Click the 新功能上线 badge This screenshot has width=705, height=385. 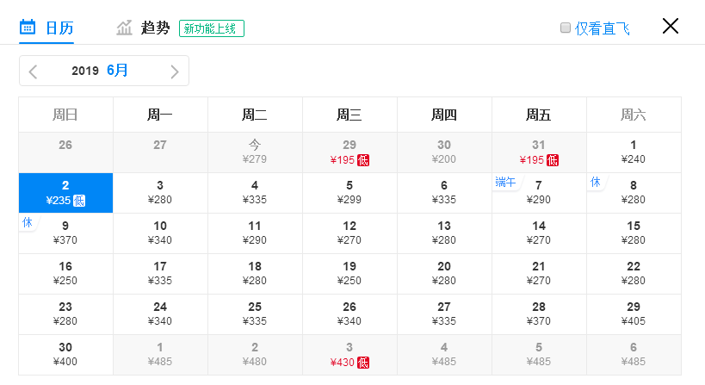point(212,28)
